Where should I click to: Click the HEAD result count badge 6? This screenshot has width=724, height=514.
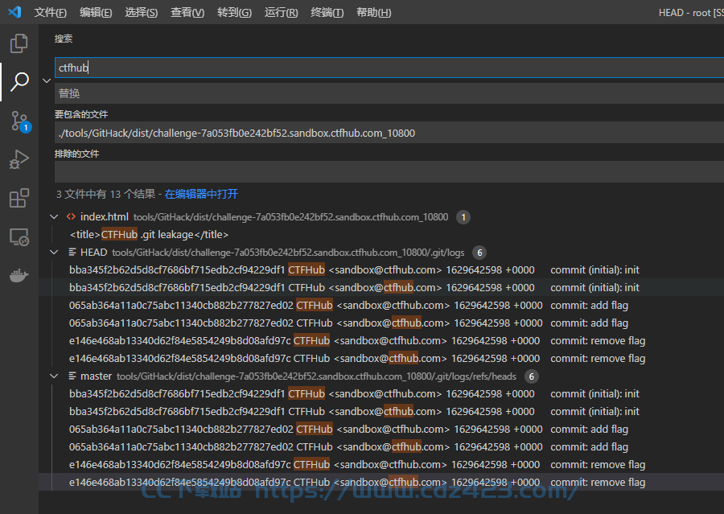click(x=479, y=253)
